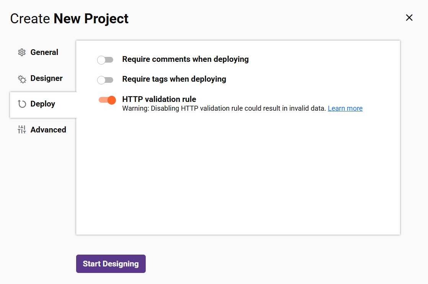Turn on Require tags when deploying switch

tap(105, 80)
